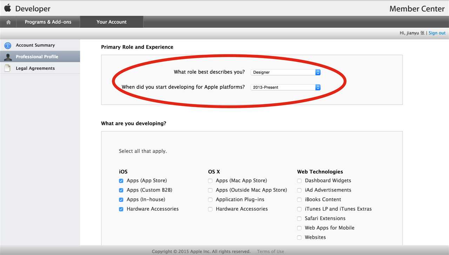This screenshot has height=255, width=449.
Task: Click the Legal Agreements document icon
Action: tap(7, 68)
